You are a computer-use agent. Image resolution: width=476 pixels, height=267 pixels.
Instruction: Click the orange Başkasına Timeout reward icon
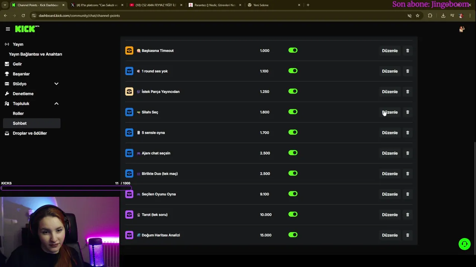pyautogui.click(x=129, y=50)
